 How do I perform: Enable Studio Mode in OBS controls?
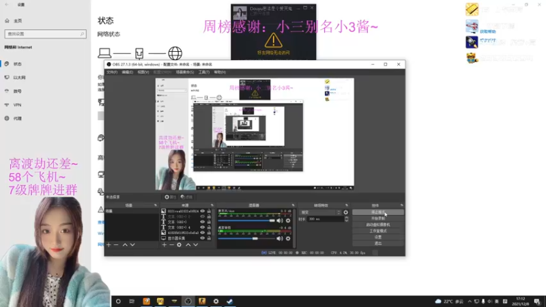click(x=378, y=231)
